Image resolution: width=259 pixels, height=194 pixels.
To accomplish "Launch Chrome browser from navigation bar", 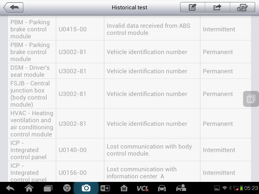I will point(67,188).
